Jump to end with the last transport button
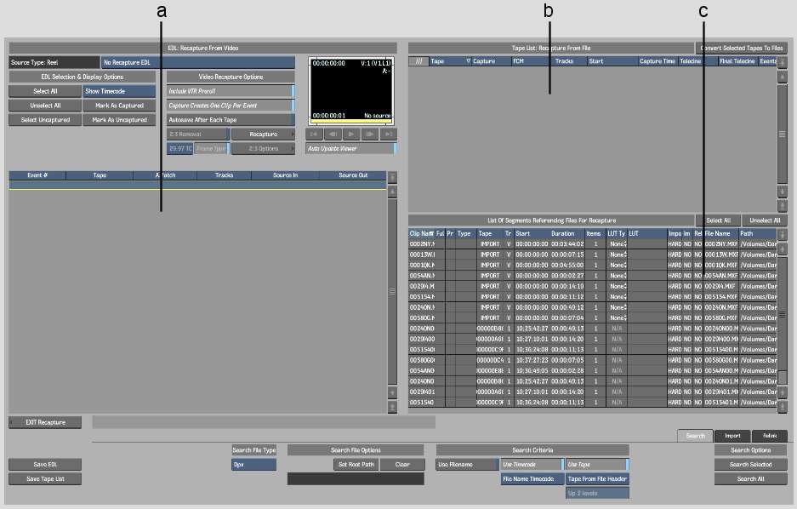This screenshot has width=797, height=509. (x=389, y=134)
